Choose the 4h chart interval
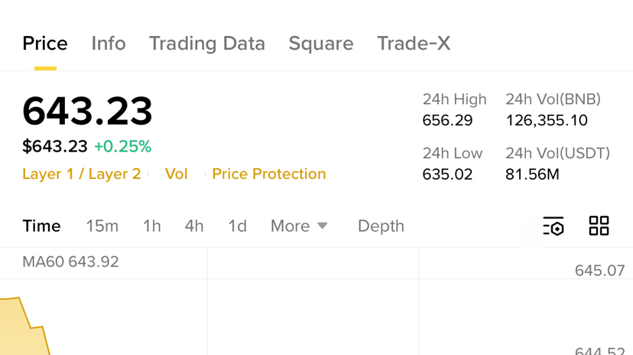 coord(194,226)
